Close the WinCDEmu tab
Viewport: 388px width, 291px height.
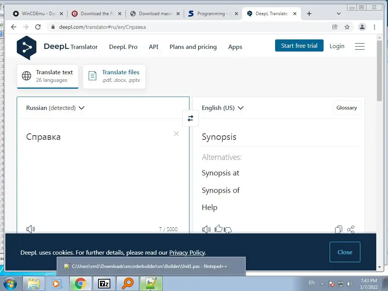point(61,14)
